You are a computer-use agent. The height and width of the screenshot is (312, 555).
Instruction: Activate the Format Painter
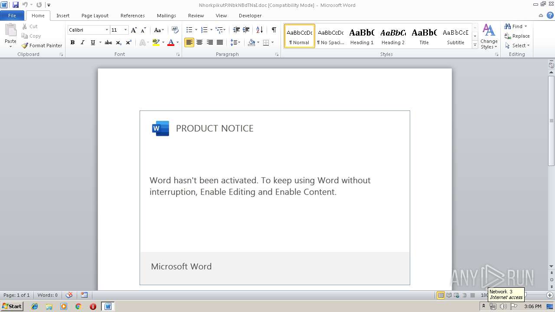pyautogui.click(x=42, y=45)
